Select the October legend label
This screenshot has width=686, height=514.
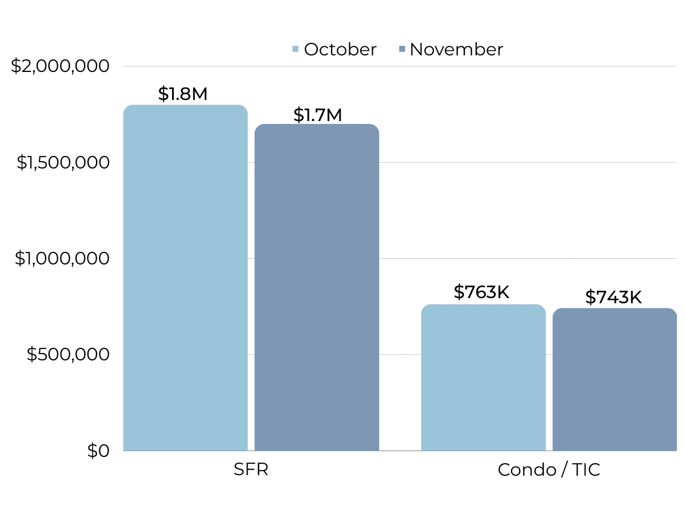(340, 50)
